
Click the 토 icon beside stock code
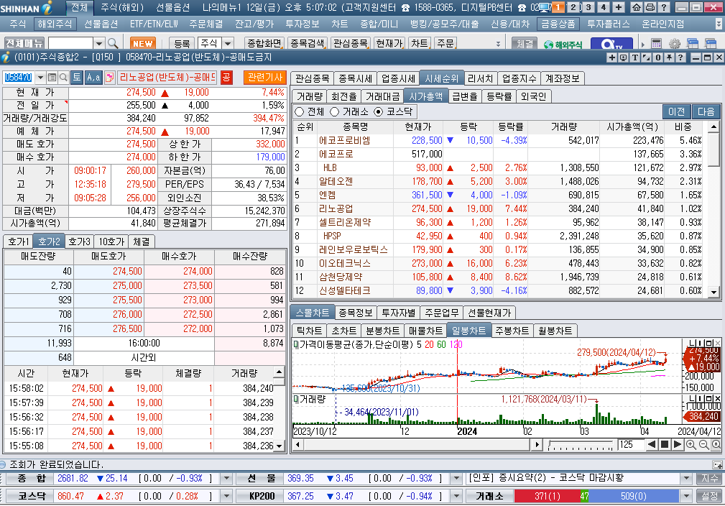click(x=77, y=77)
